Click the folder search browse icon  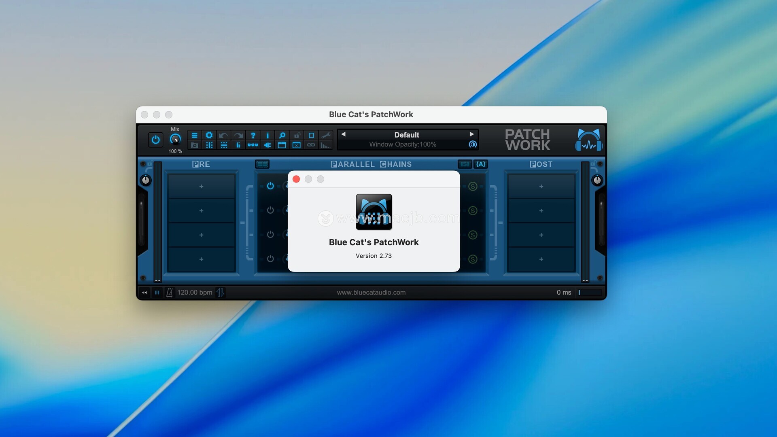point(195,145)
